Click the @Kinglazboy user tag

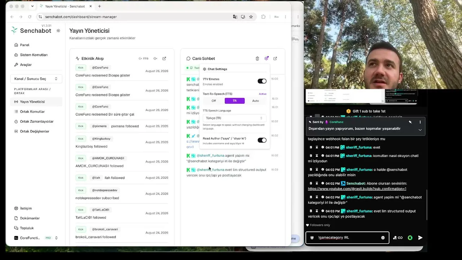click(101, 139)
